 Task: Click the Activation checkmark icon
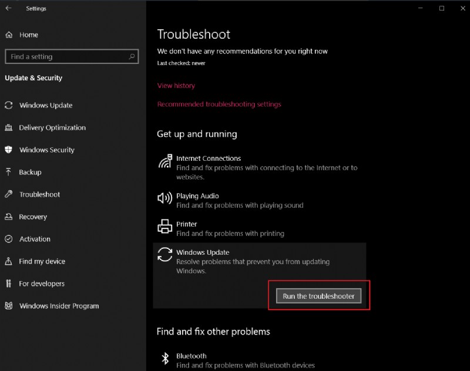[9, 240]
